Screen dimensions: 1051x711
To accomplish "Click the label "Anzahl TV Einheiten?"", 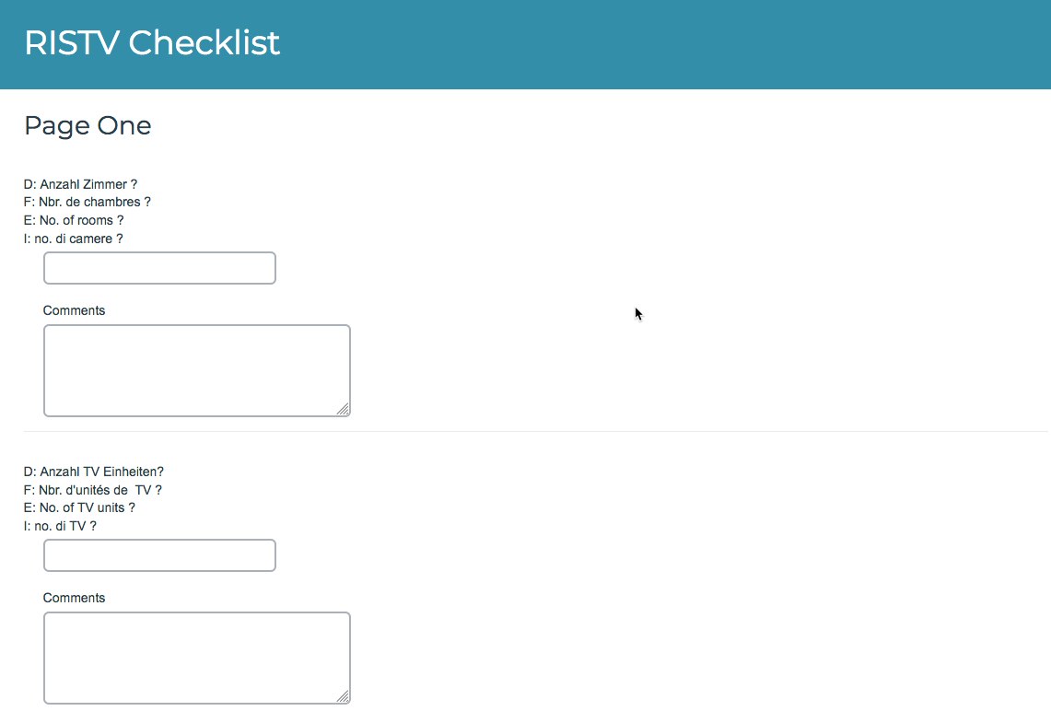I will [93, 472].
